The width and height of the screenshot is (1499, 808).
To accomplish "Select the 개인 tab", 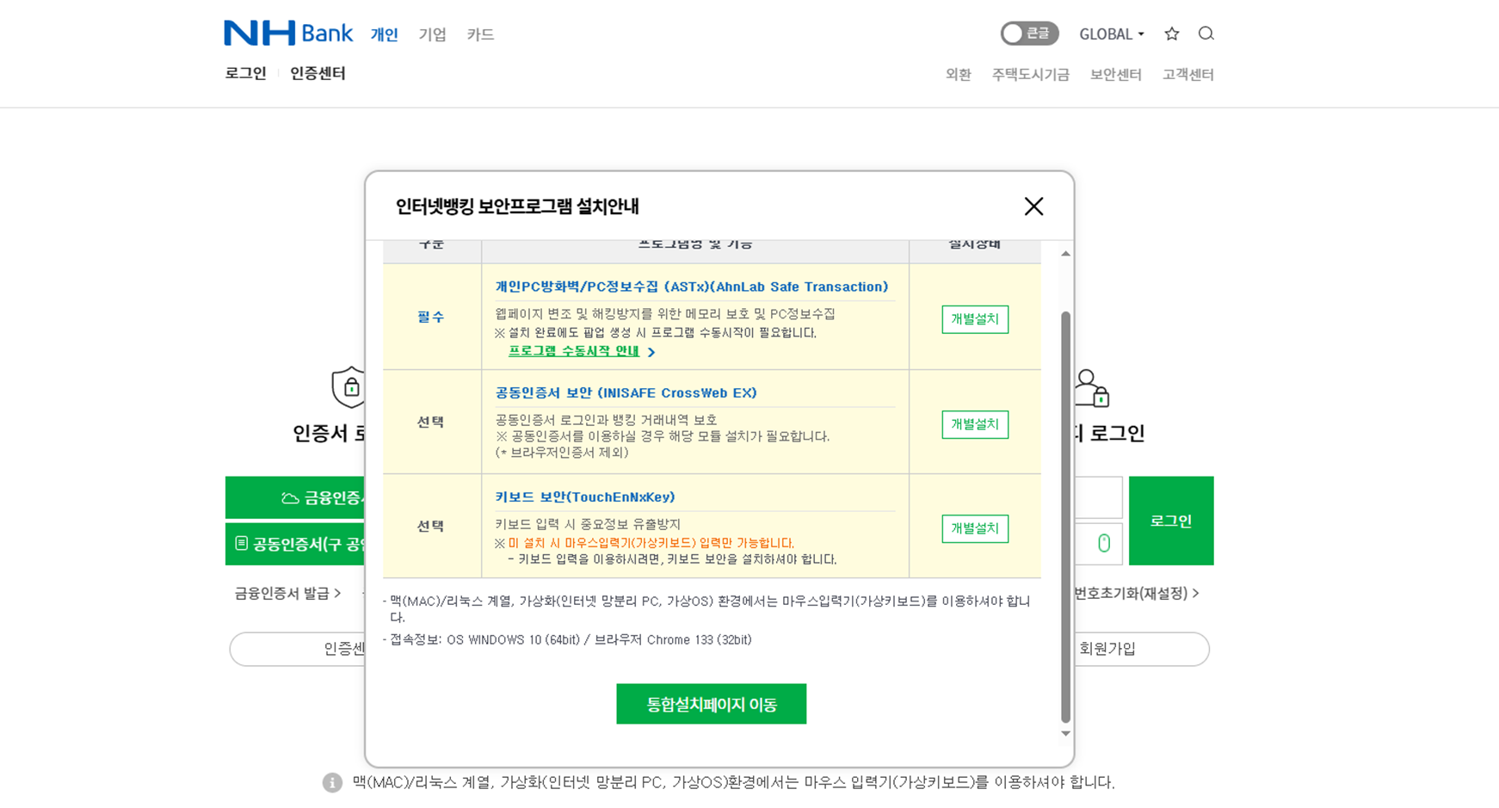I will pyautogui.click(x=384, y=34).
